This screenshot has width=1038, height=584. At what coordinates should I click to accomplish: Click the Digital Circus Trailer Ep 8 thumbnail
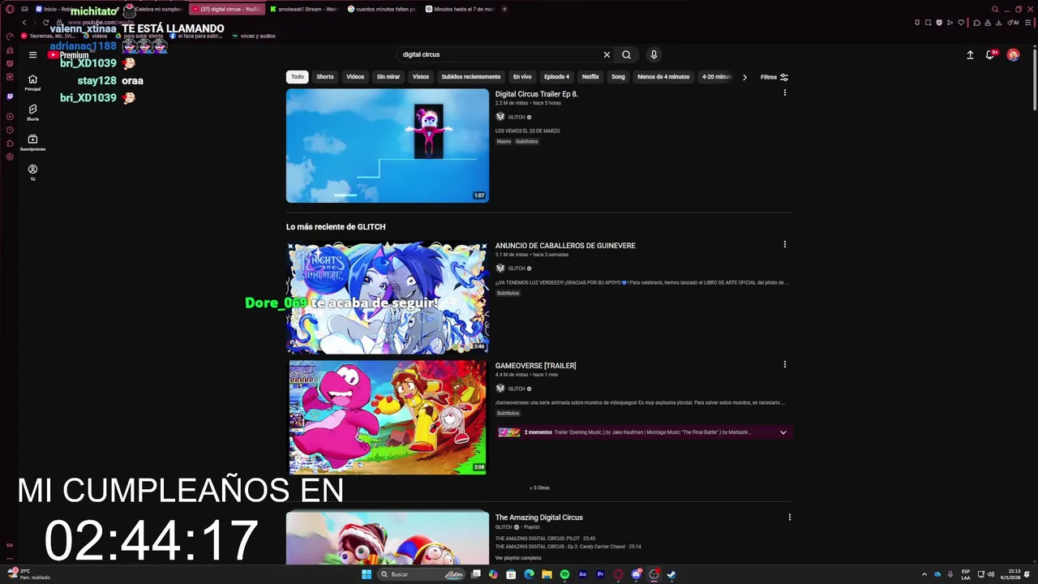tap(388, 145)
